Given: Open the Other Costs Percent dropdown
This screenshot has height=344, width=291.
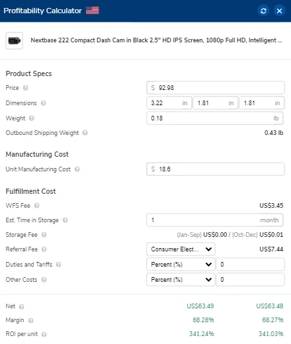Looking at the screenshot, I should pos(181,280).
